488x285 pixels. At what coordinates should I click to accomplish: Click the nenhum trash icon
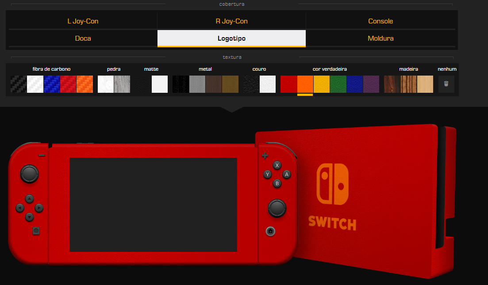coord(446,84)
